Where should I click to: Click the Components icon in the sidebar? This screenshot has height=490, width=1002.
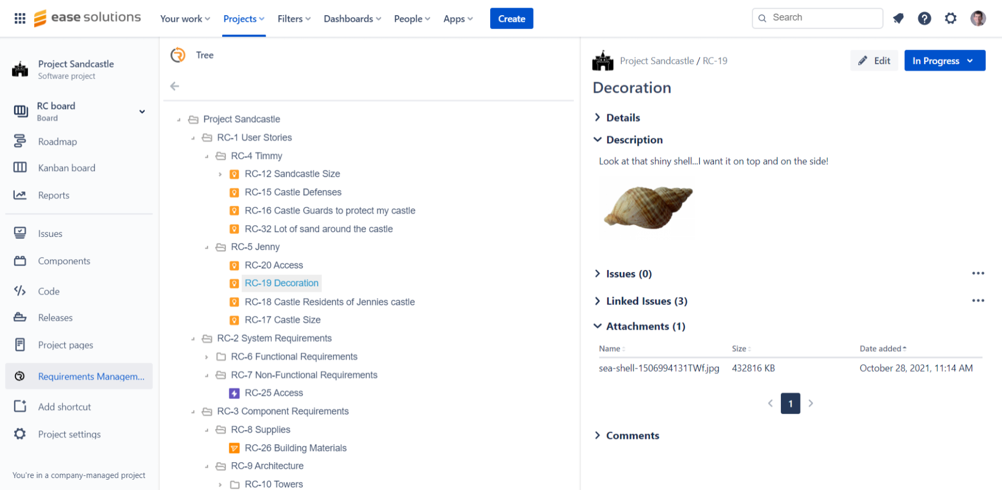click(x=20, y=261)
